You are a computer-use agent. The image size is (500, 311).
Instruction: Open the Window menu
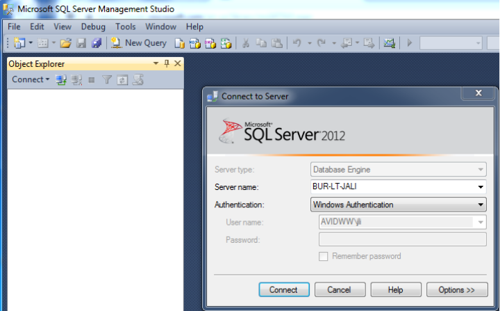pyautogui.click(x=160, y=26)
